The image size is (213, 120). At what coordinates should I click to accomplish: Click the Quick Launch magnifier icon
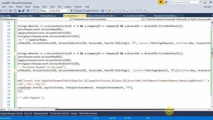tap(200, 2)
